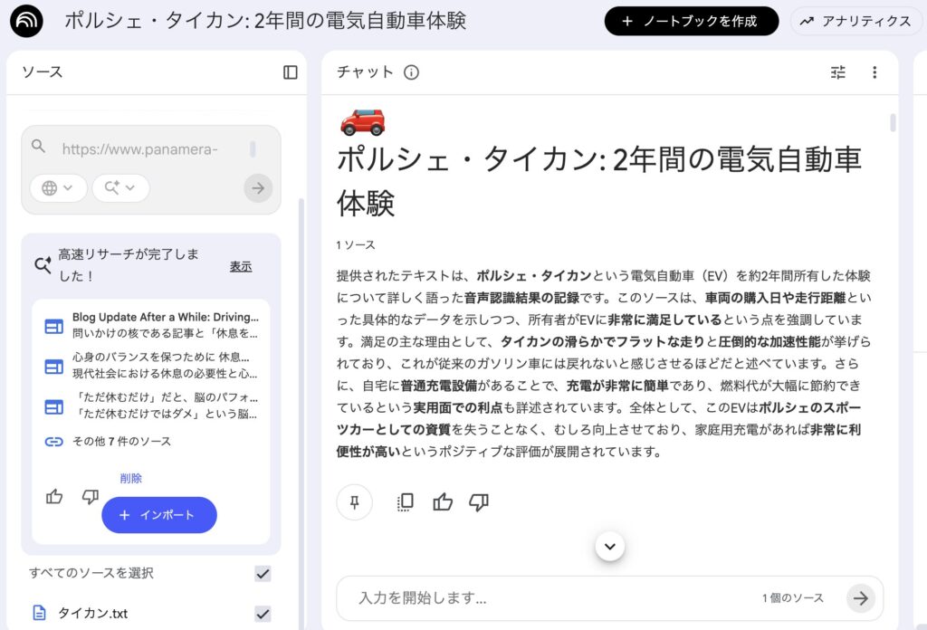Pin the summary as a note
This screenshot has height=630, width=927.
click(354, 502)
